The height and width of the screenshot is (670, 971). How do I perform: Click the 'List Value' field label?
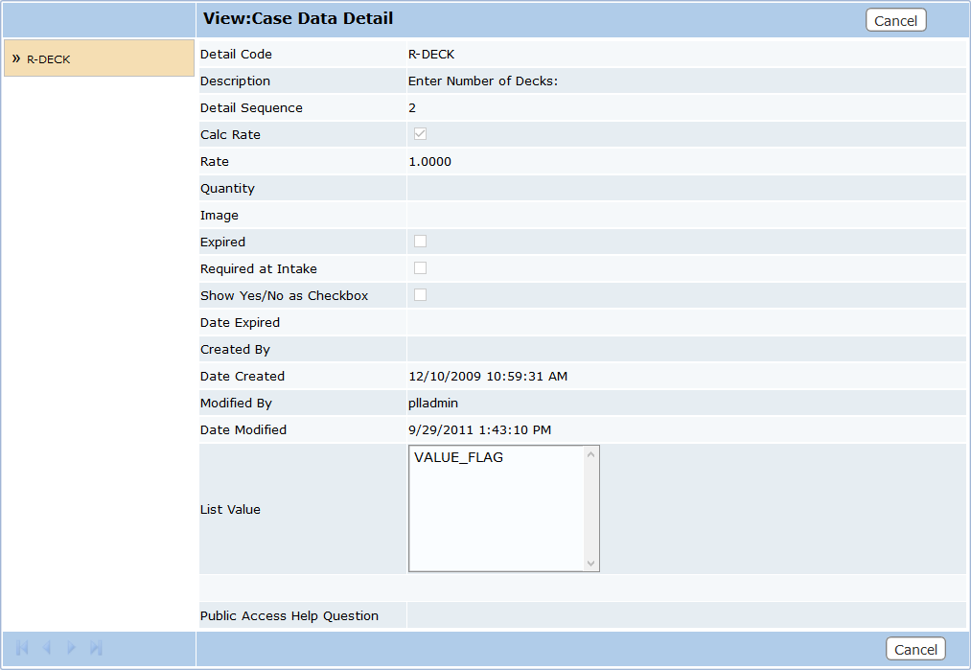pos(230,510)
